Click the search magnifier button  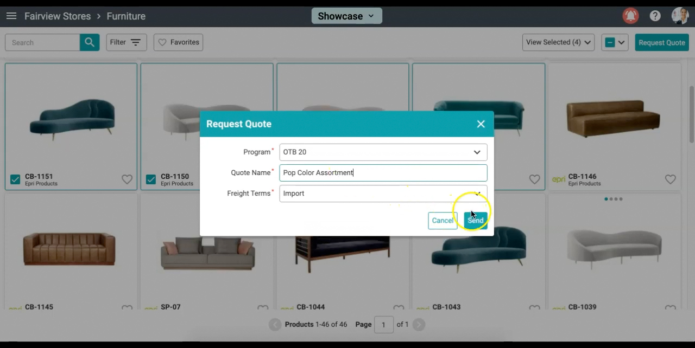click(x=90, y=42)
